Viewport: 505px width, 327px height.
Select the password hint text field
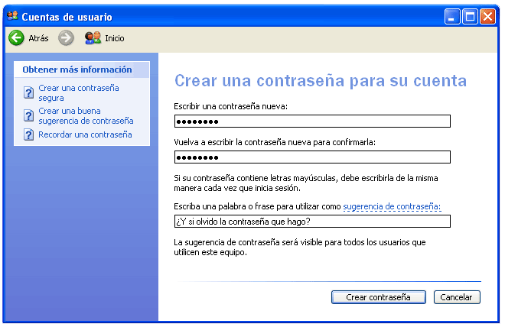click(312, 222)
